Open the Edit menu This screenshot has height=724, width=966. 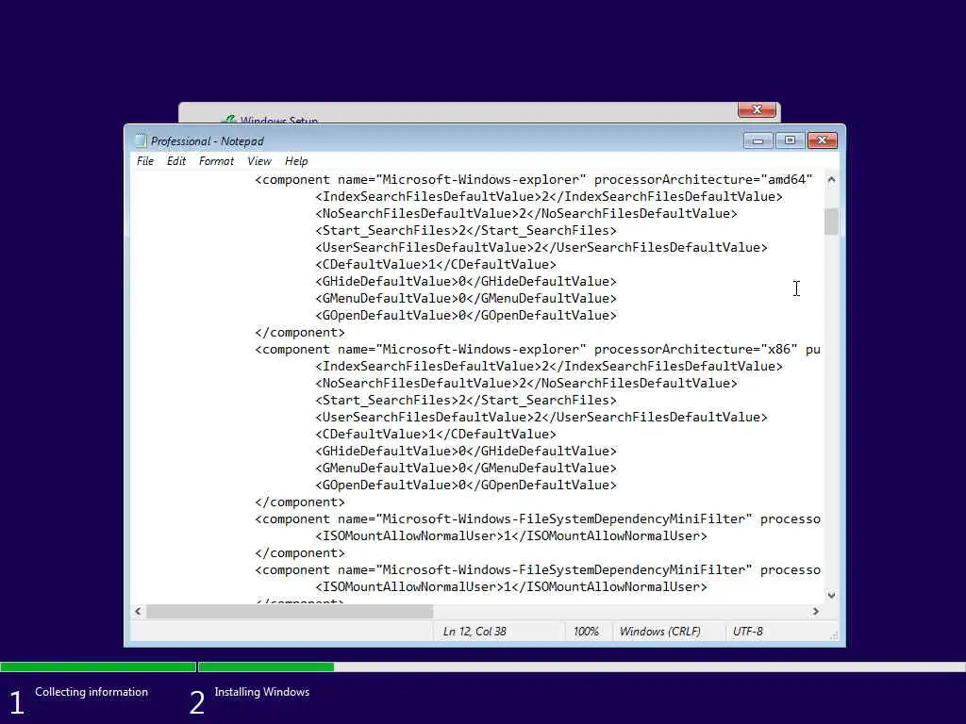click(x=176, y=161)
